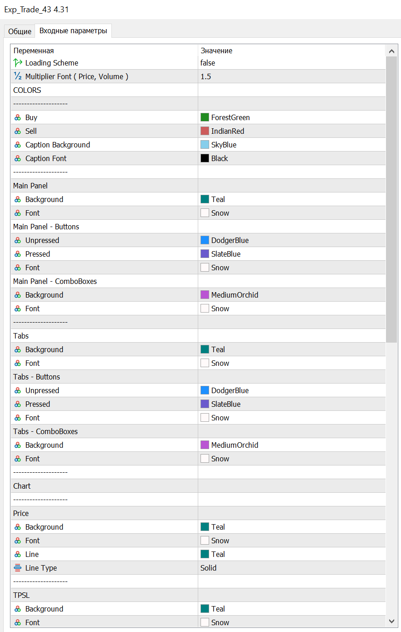Open the Loading Scheme false value
The width and height of the screenshot is (401, 632).
point(291,63)
